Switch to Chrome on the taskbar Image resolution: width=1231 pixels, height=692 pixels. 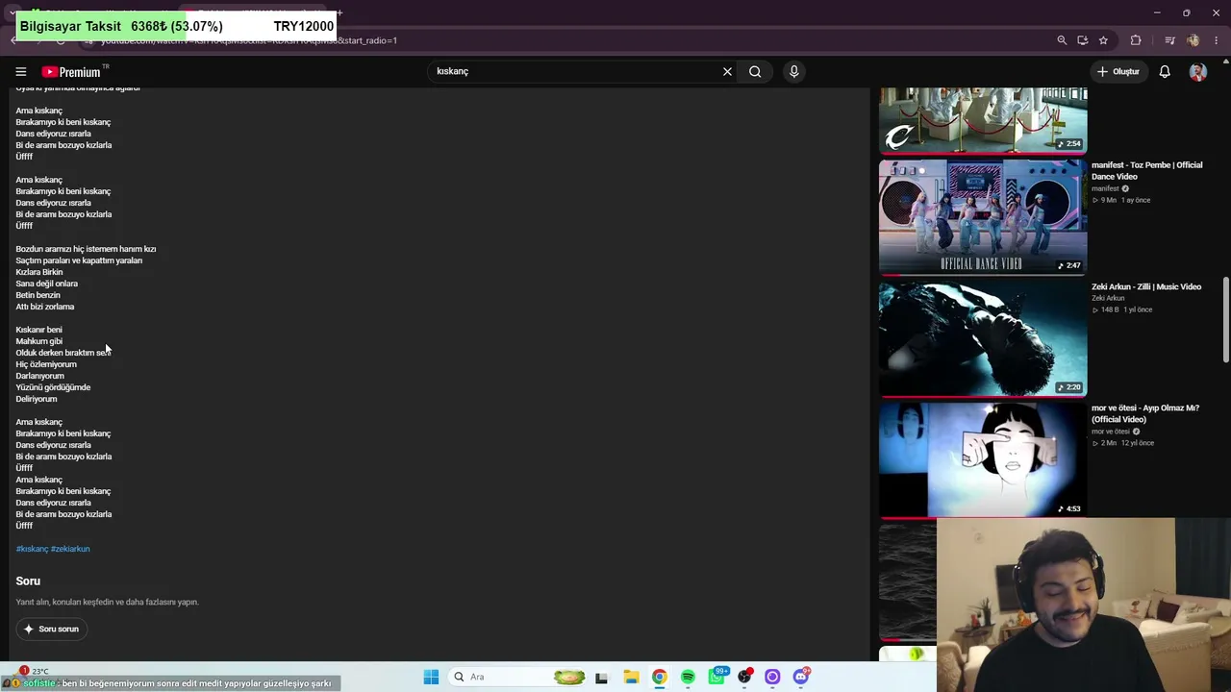pyautogui.click(x=659, y=677)
